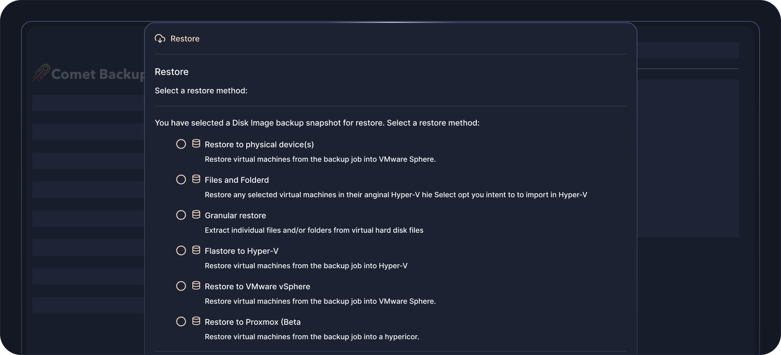This screenshot has height=355, width=781.
Task: Click the Granular restore label text
Action: (x=235, y=216)
